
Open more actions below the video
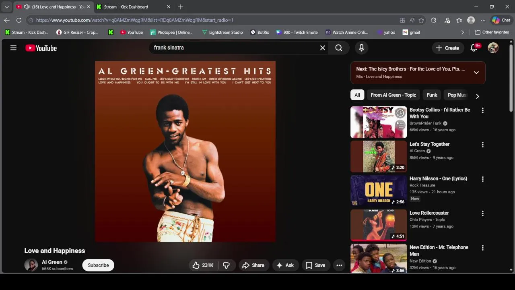point(339,265)
